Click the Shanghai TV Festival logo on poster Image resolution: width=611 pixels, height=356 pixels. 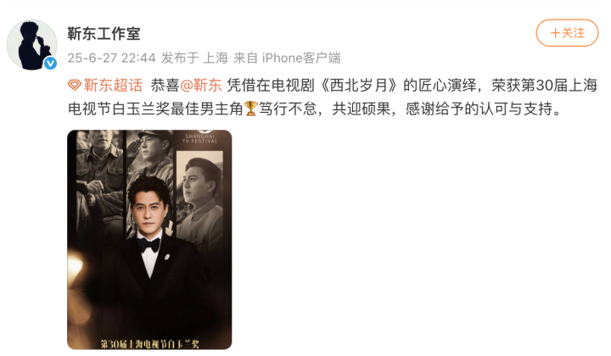[200, 137]
